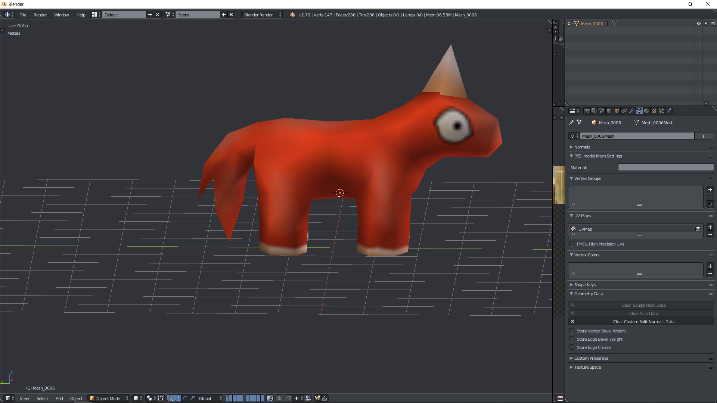Viewport: 717px width, 403px height.
Task: Toggle Mesh_0006 visibility eye in the outliner
Action: 698,24
